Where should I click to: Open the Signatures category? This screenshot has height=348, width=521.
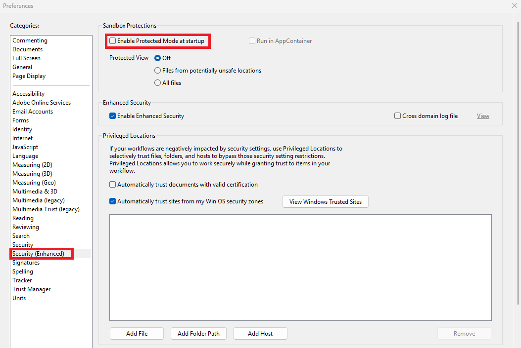point(26,263)
